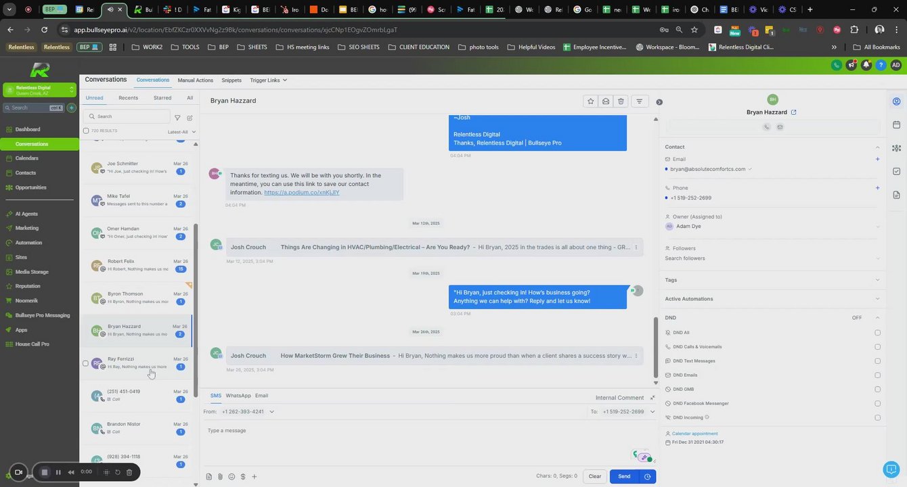
Task: Click the Internal Comment toggle label
Action: (x=619, y=398)
